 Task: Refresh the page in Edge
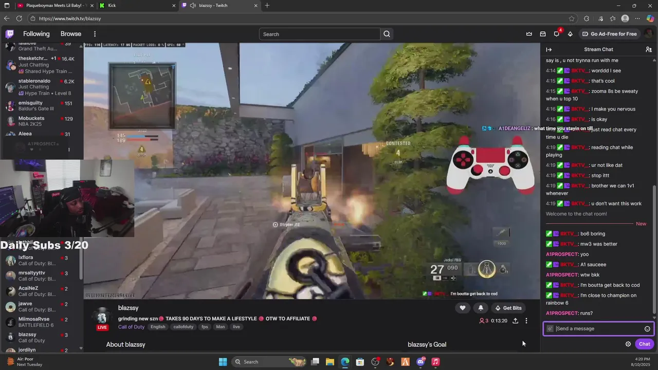tap(19, 18)
